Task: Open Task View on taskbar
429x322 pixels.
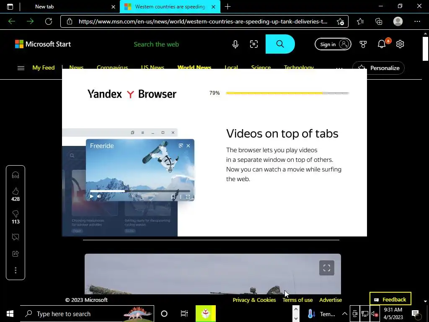Action: pos(184,314)
